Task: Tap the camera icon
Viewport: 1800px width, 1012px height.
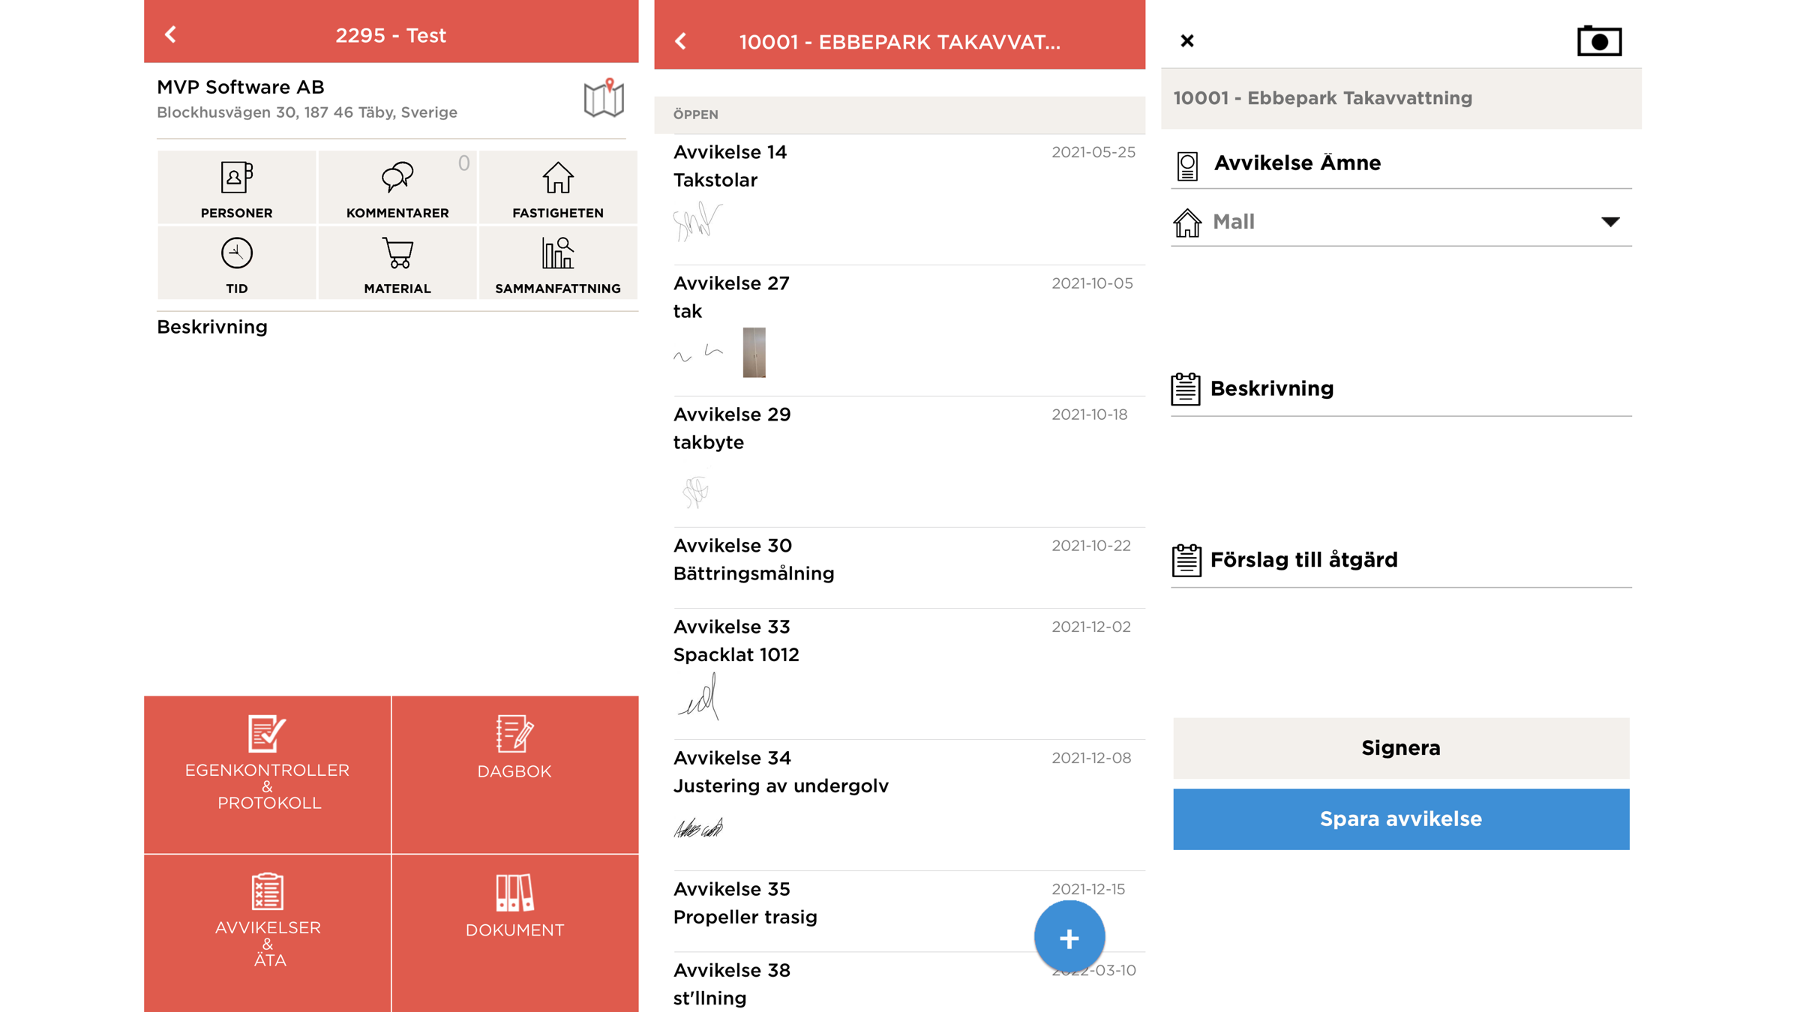Action: point(1599,41)
